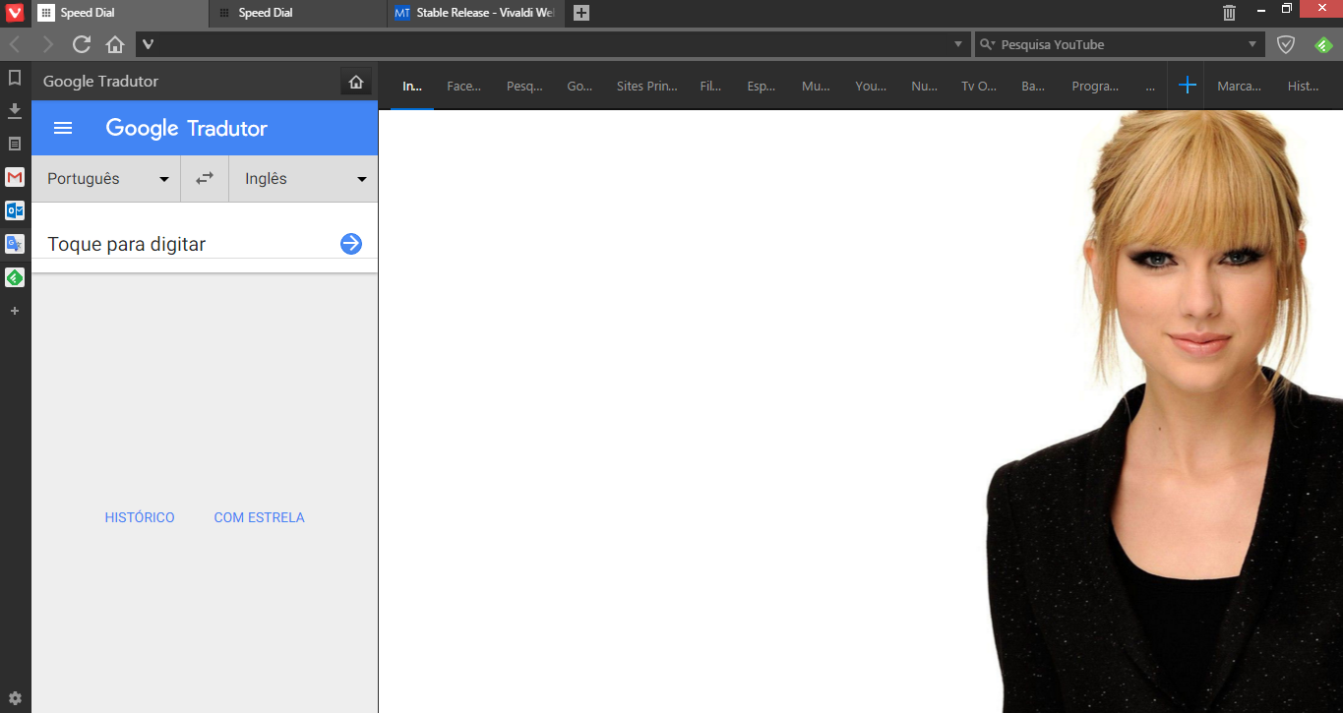This screenshot has height=713, width=1343.
Task: Open the Gmail web panel
Action: tap(15, 177)
